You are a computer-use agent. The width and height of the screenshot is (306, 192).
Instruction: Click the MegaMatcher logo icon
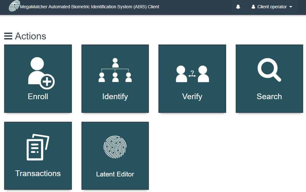[x=14, y=6]
